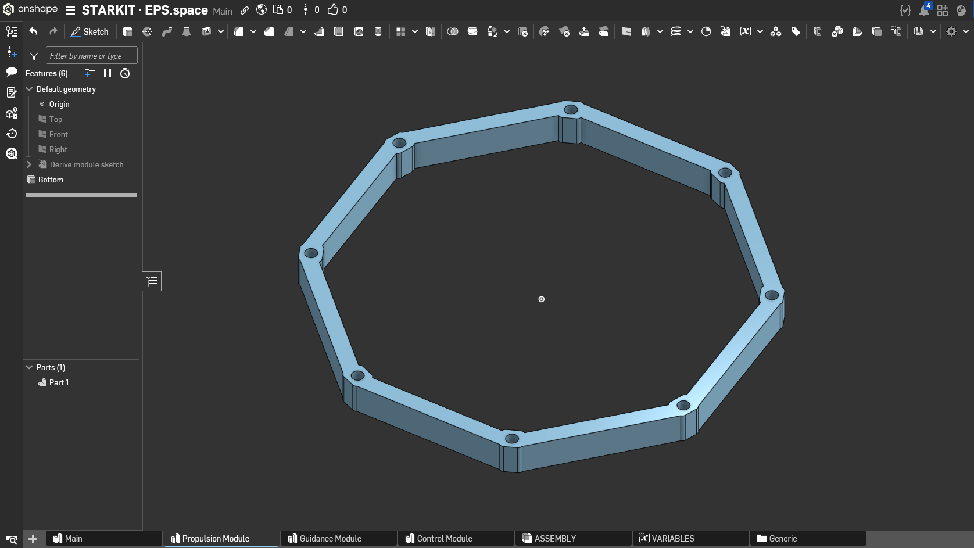Open the notifications bell
This screenshot has width=974, height=548.
923,10
